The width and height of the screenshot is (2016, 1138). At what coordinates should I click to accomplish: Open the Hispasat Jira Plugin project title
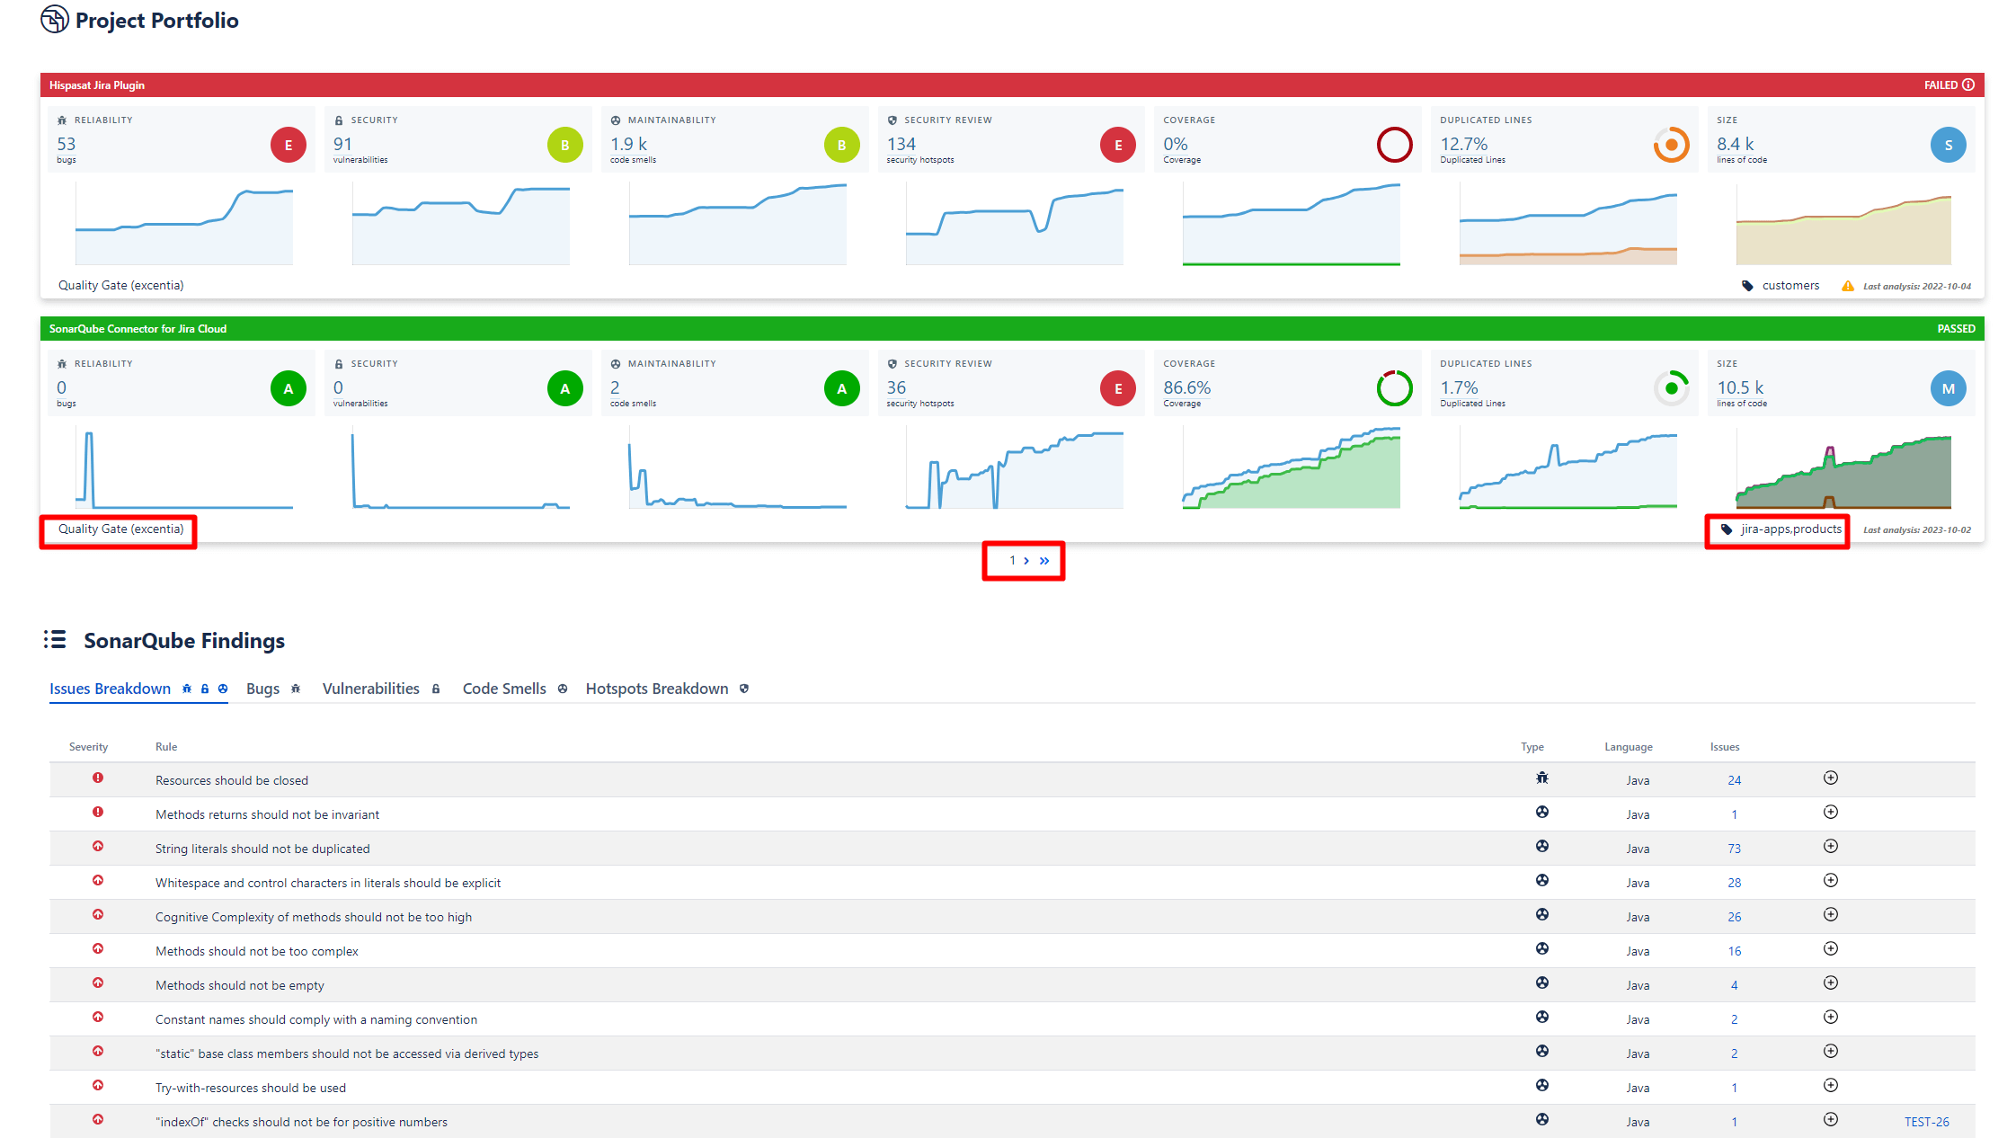pos(97,85)
